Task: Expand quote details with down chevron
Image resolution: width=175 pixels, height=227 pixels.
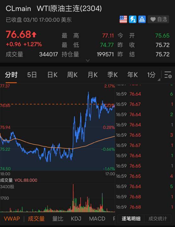Action: click(x=87, y=60)
